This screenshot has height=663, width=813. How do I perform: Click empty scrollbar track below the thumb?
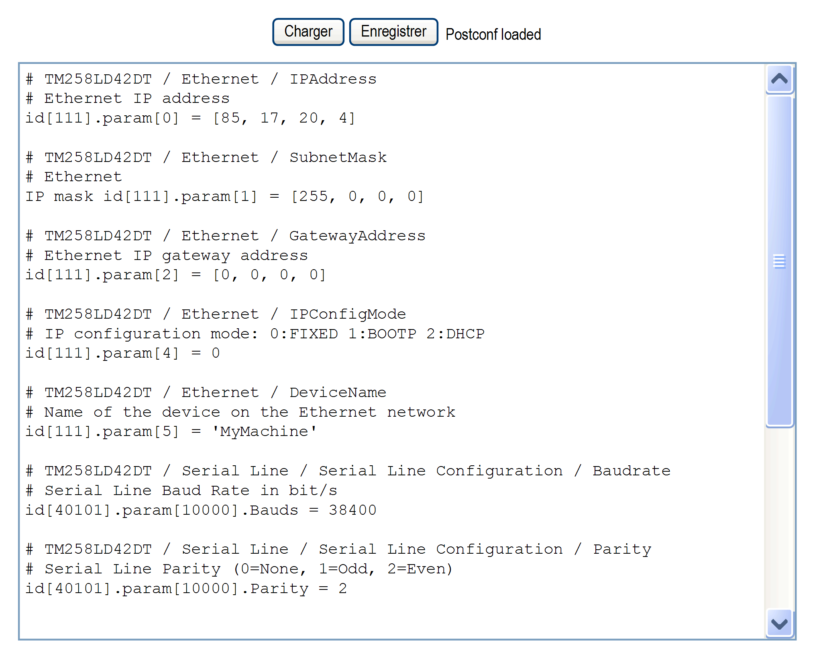tap(779, 518)
